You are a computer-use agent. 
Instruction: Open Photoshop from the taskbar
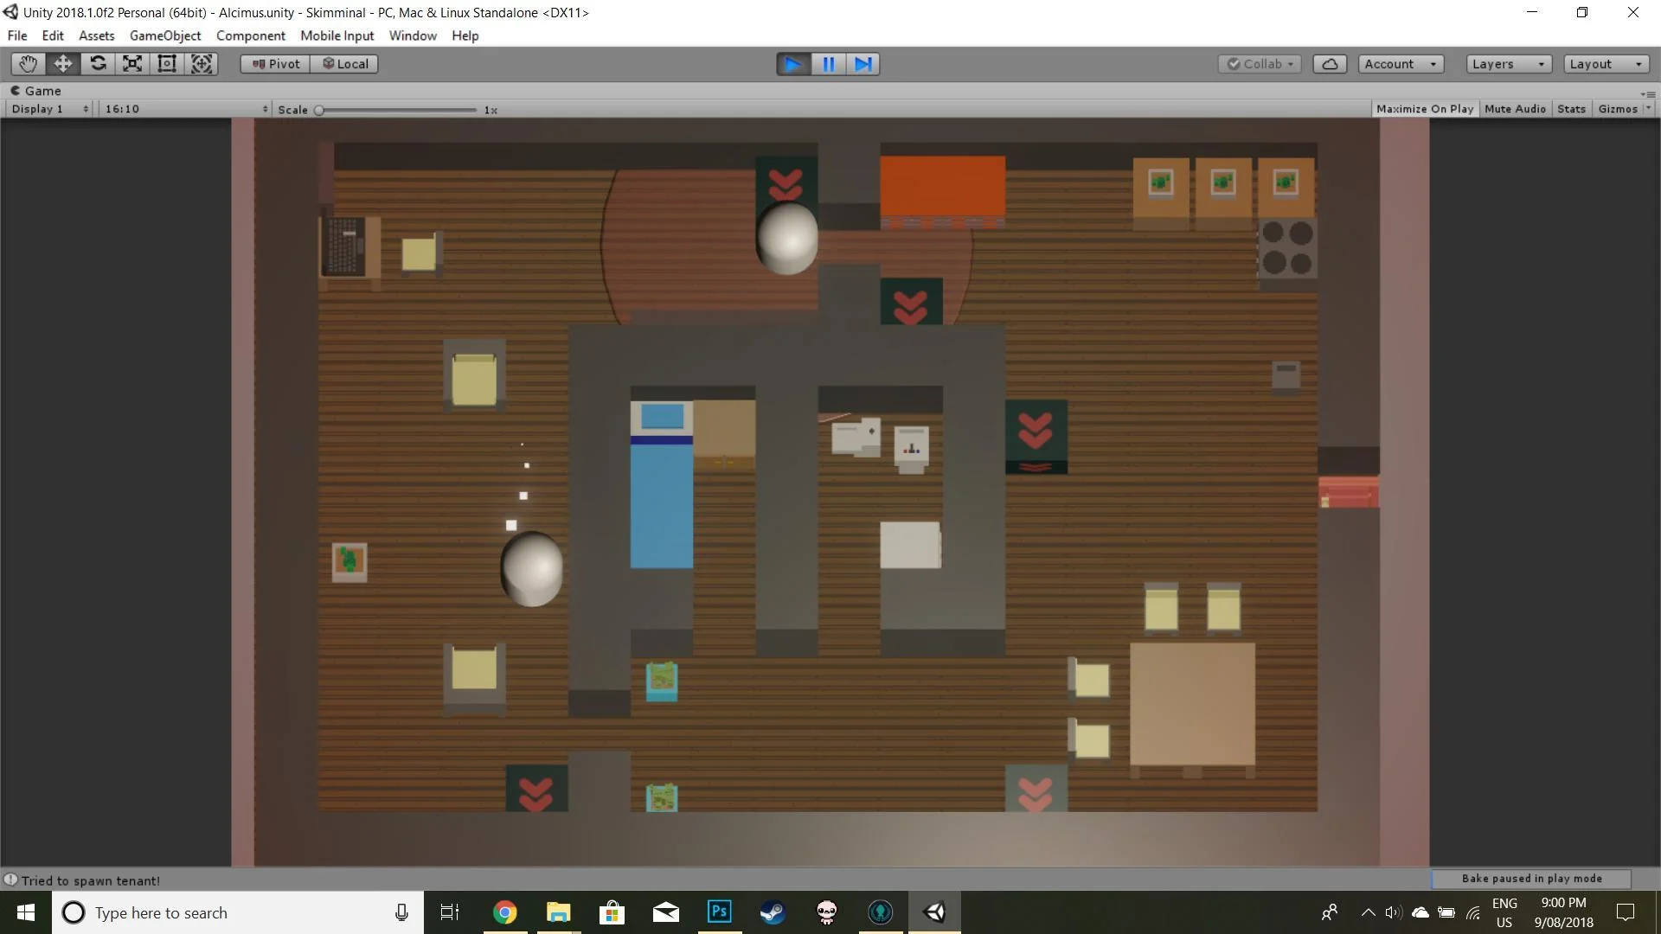[x=719, y=912]
